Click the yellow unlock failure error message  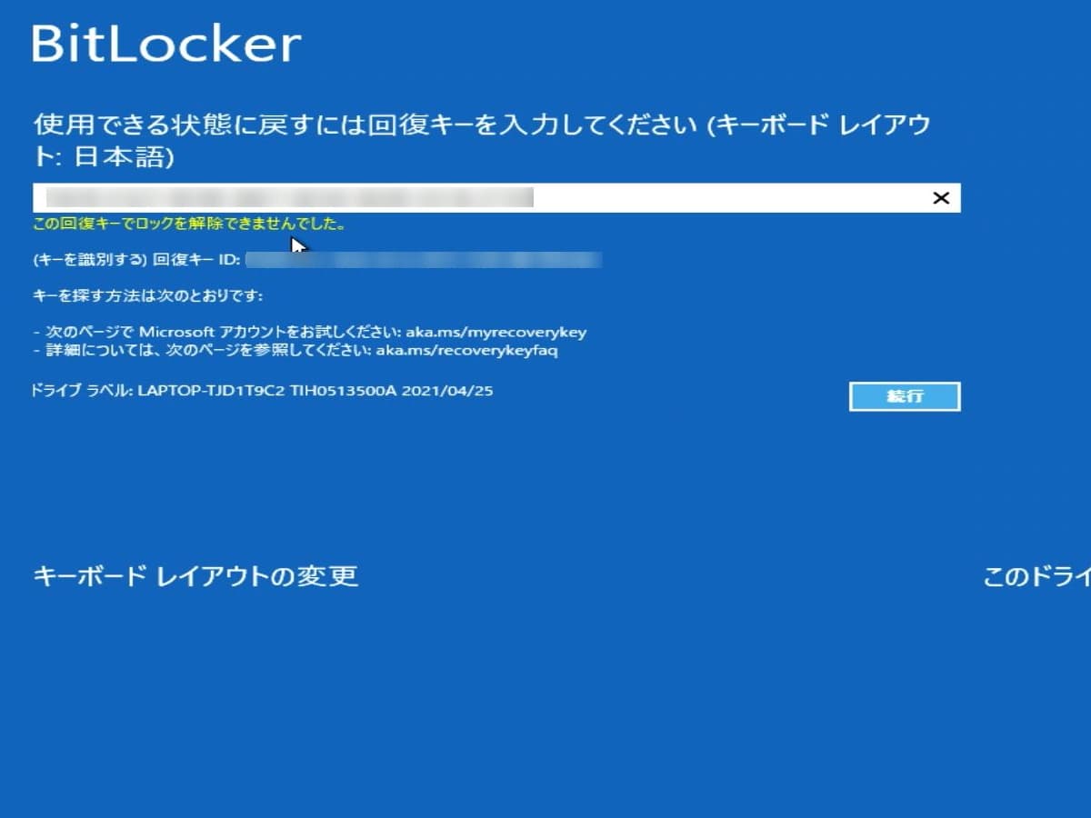[x=189, y=224]
